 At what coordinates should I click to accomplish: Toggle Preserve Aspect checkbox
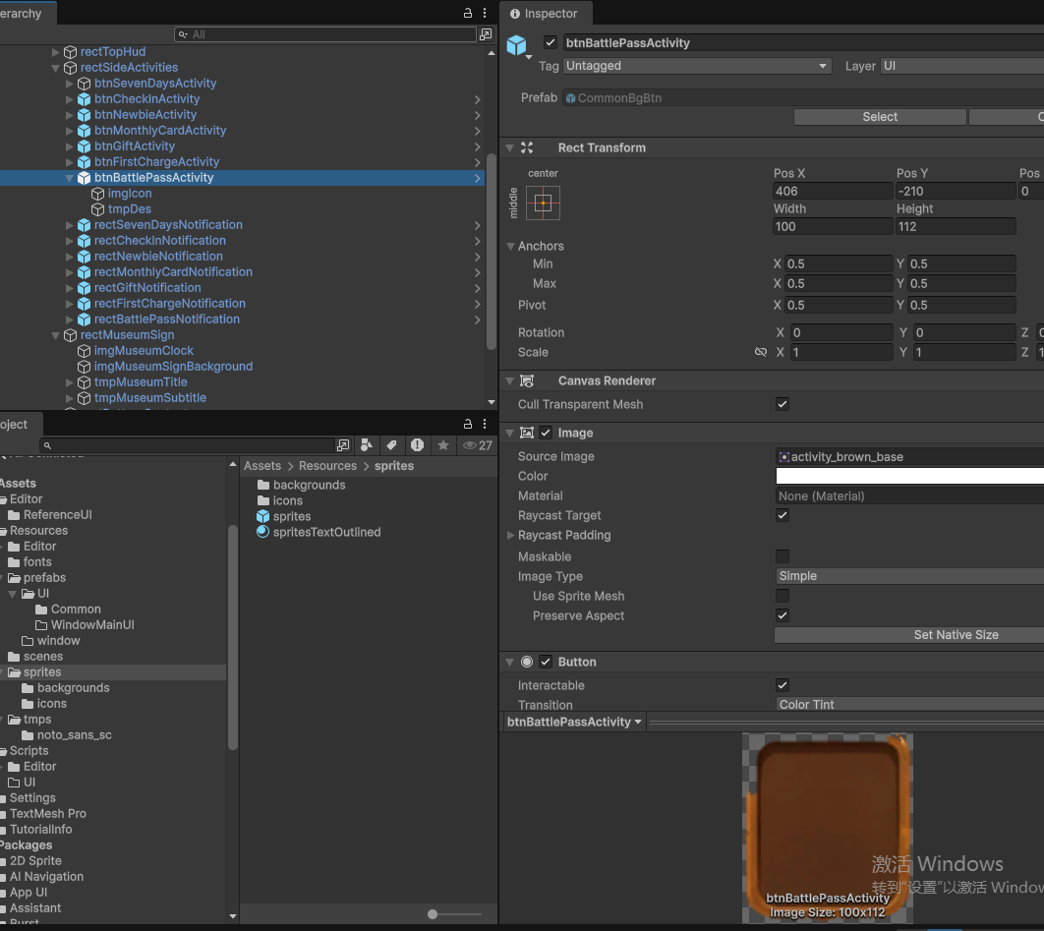point(783,615)
